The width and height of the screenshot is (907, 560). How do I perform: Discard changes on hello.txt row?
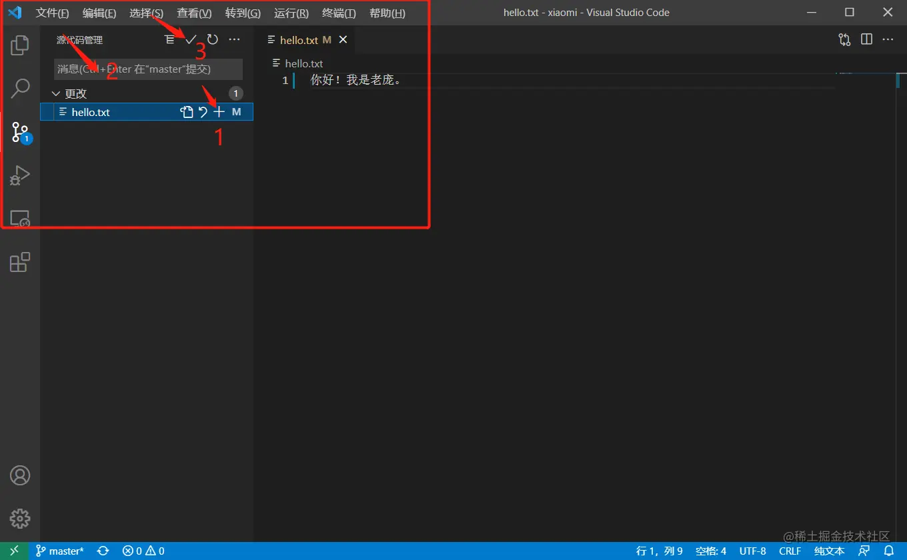203,112
